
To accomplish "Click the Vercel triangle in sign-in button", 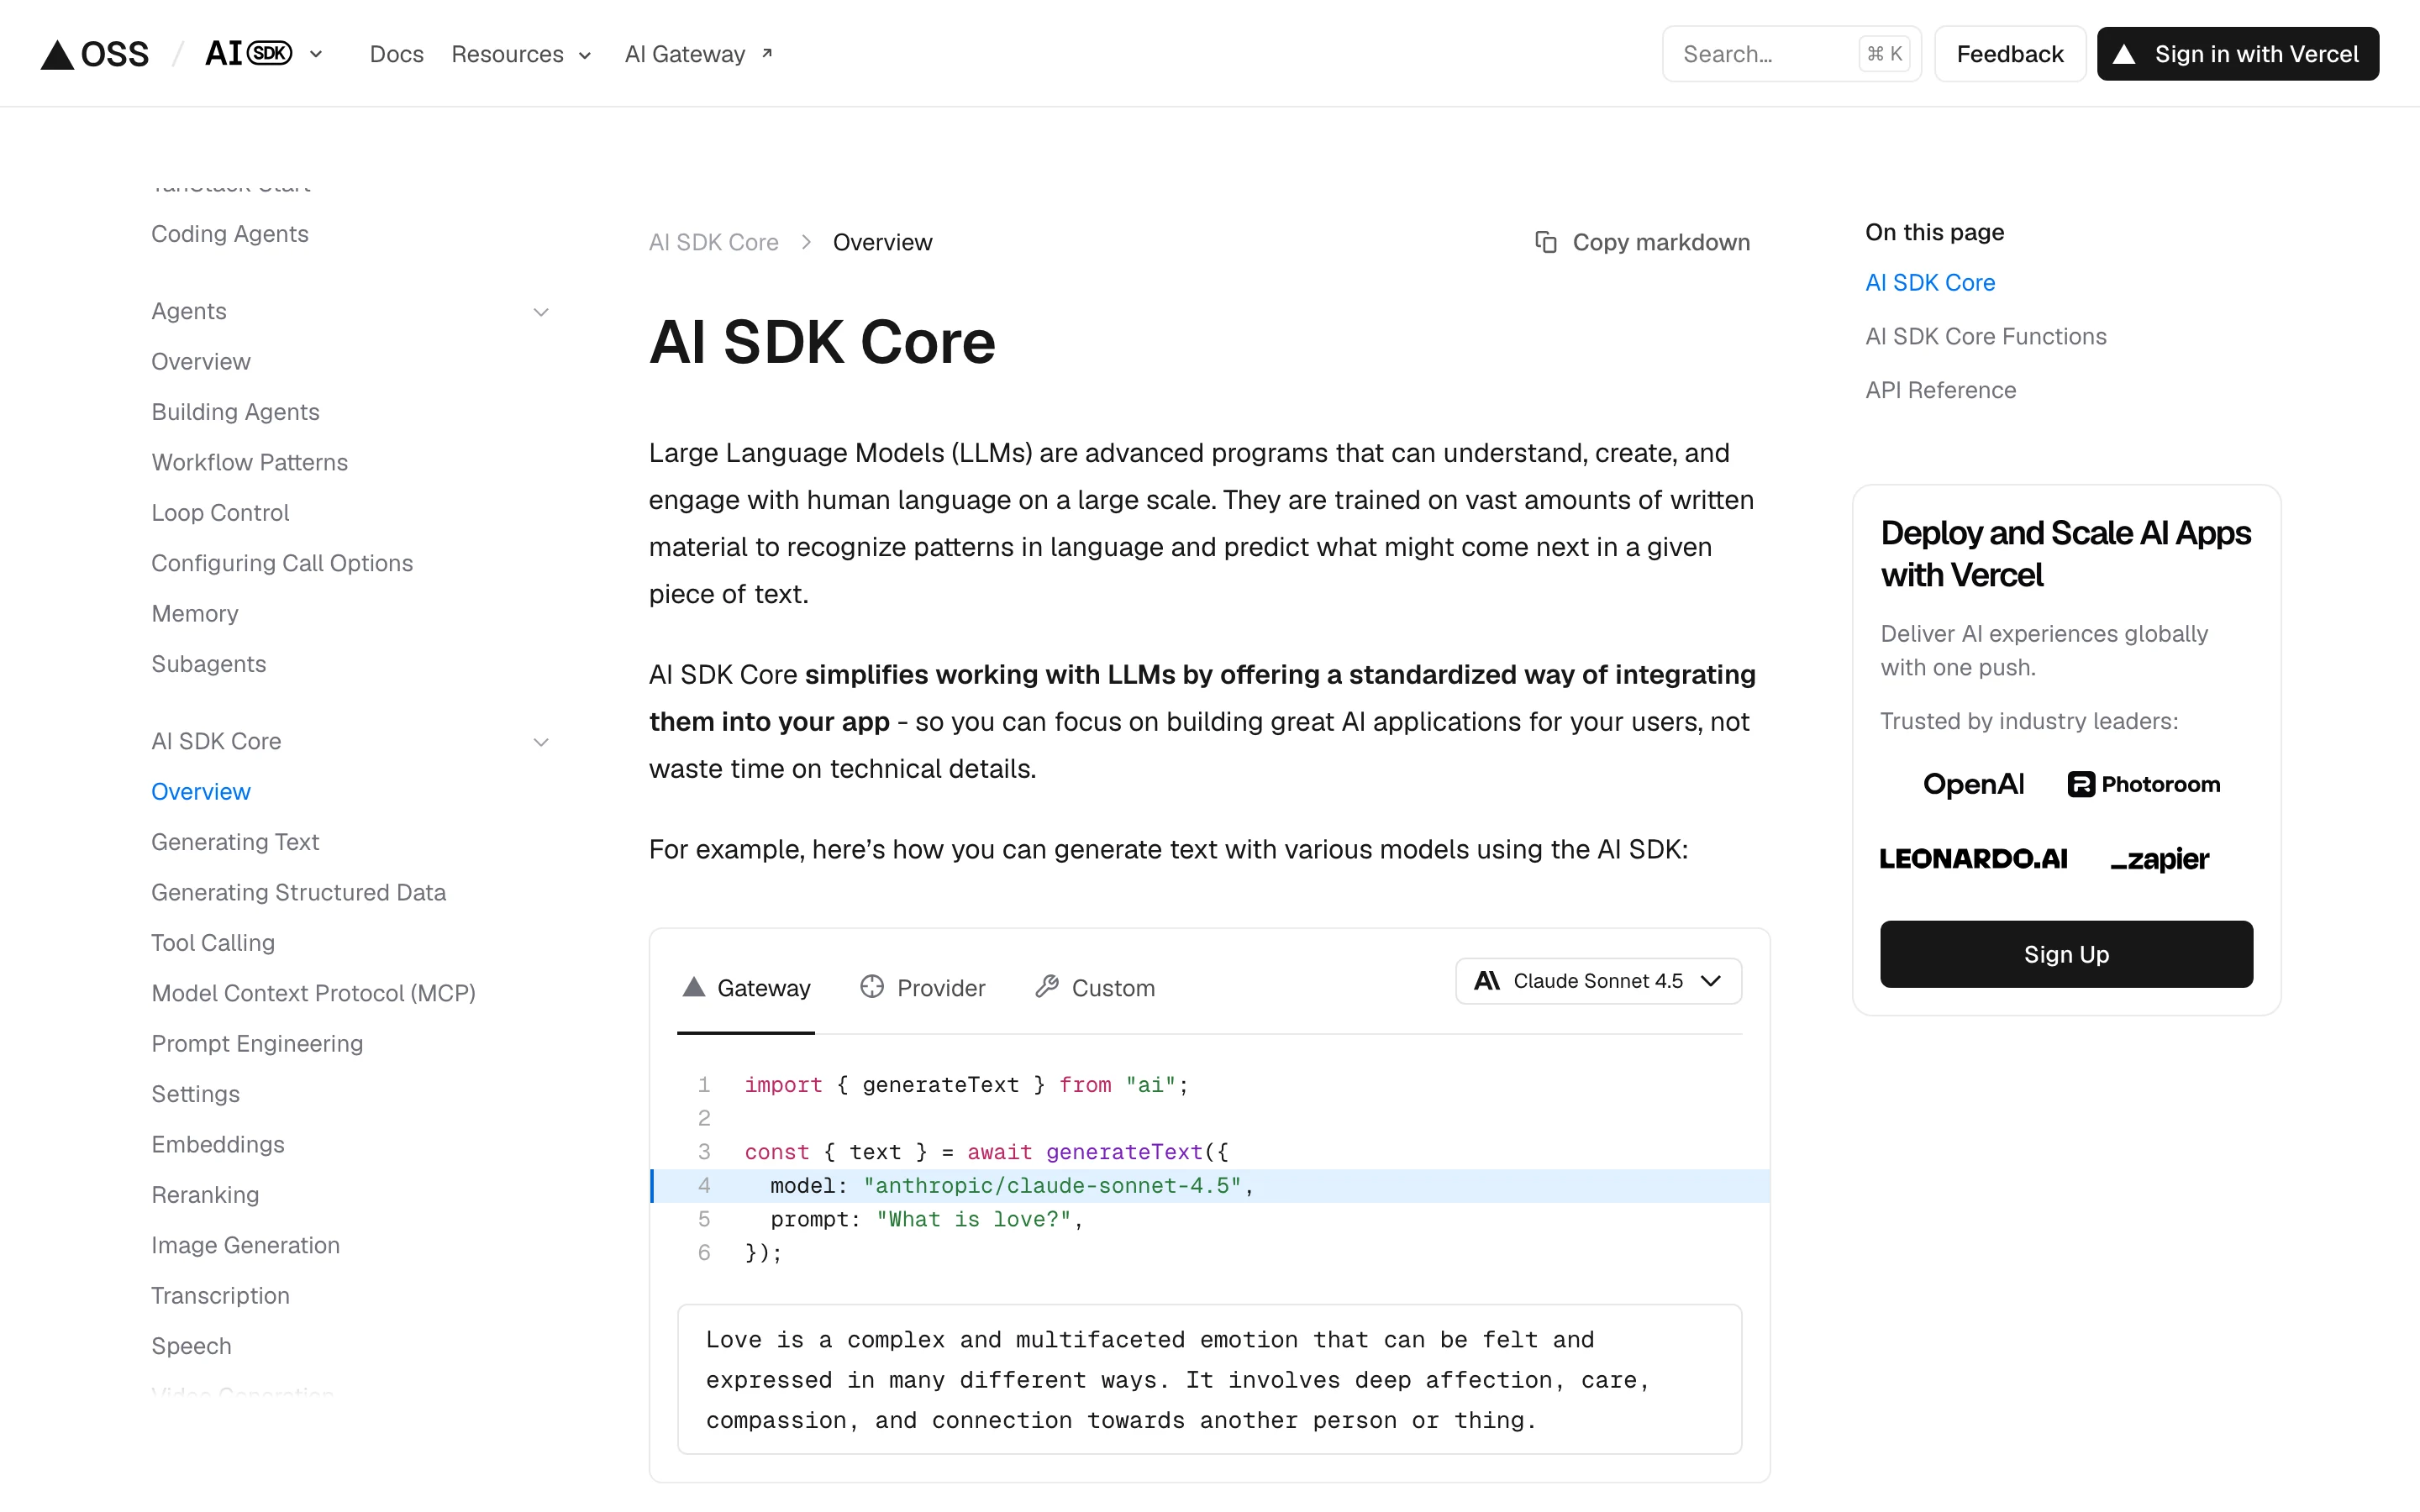I will pyautogui.click(x=2124, y=54).
